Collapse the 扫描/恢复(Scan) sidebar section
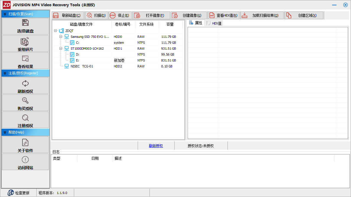Image resolution: width=351 pixels, height=197 pixels. click(5, 14)
